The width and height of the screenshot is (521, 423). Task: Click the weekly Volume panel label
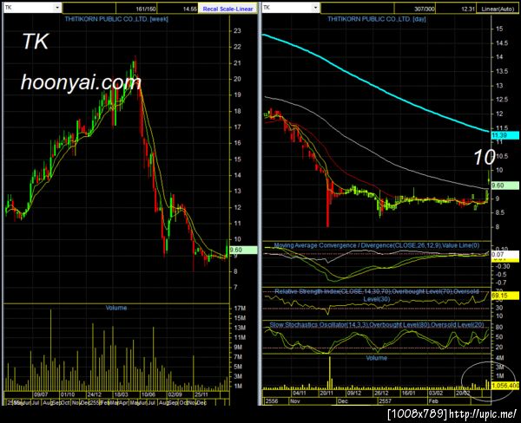click(116, 308)
